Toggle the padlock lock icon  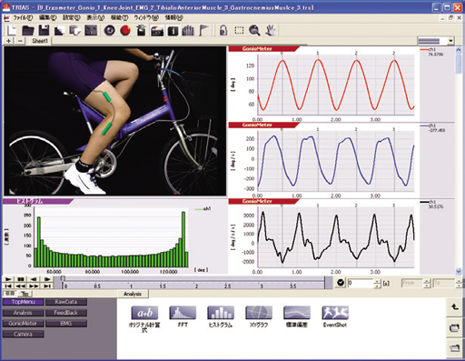[223, 30]
